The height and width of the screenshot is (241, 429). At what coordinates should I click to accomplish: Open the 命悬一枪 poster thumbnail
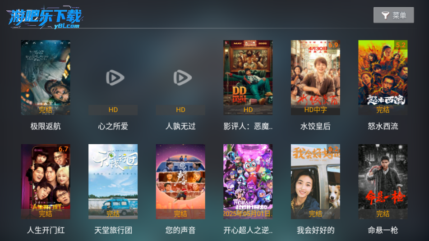click(x=383, y=182)
